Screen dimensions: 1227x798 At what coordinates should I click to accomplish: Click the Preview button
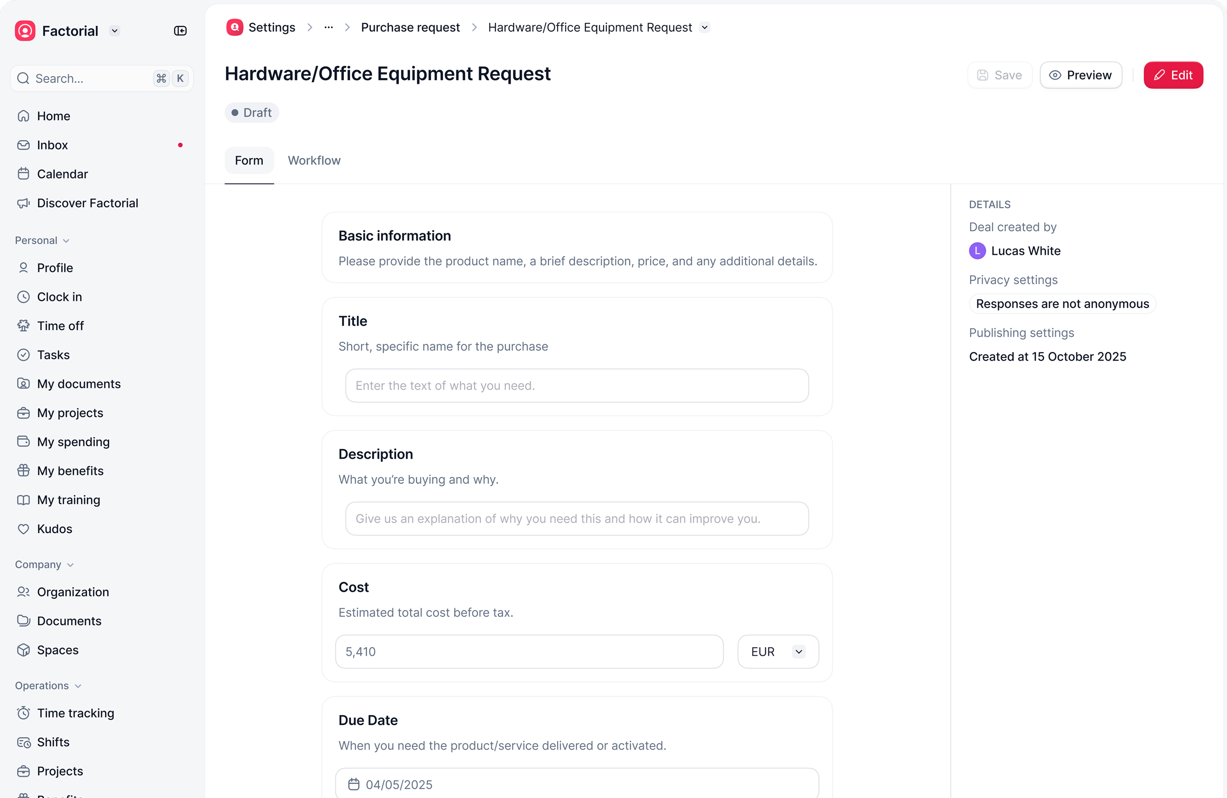(1080, 75)
